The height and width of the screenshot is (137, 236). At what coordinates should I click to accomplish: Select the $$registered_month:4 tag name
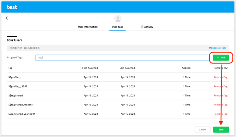21,105
